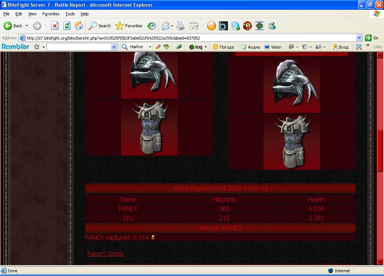Screen dimensions: 384x276
Task: Click the Skype toolbar icon
Action: 235,26
